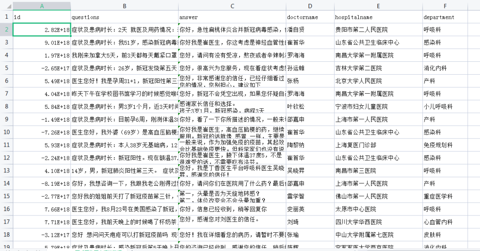Select hospital cell 吉林大学第二医院
Image resolution: width=480 pixels, height=251 pixels.
378,68
